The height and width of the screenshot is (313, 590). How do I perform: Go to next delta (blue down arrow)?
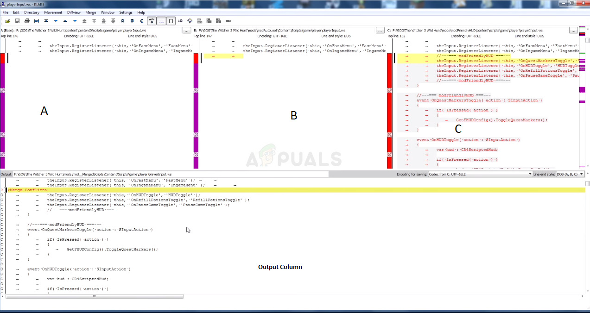point(75,21)
